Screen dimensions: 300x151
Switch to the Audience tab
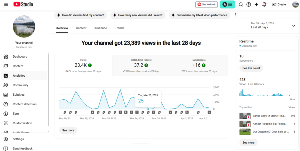pyautogui.click(x=100, y=28)
